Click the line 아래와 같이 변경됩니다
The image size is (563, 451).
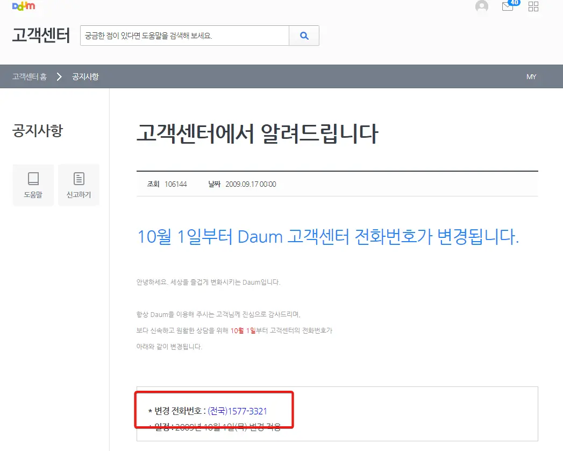click(169, 347)
